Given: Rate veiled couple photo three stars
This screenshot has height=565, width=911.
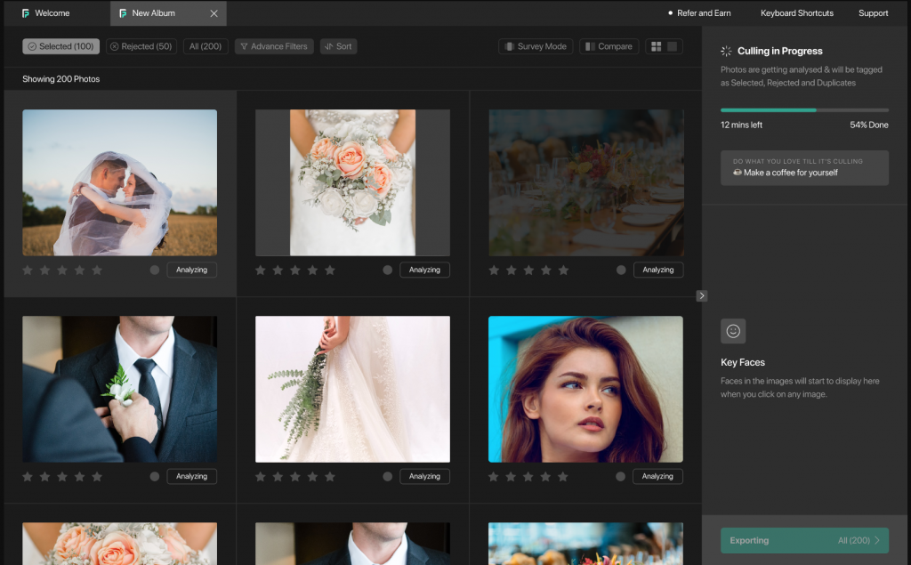Looking at the screenshot, I should 62,270.
